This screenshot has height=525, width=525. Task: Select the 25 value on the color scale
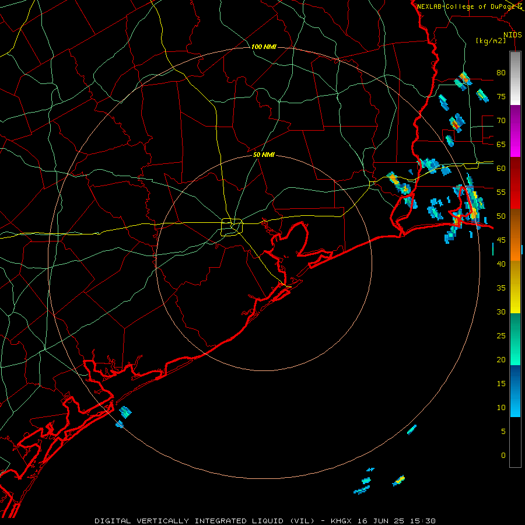(x=501, y=336)
